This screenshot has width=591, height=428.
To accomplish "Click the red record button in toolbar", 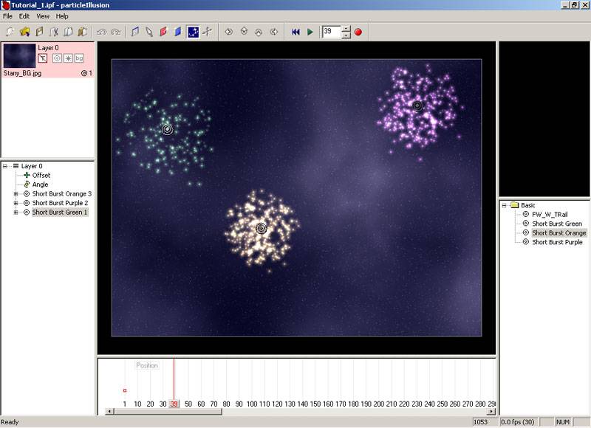I will (358, 32).
